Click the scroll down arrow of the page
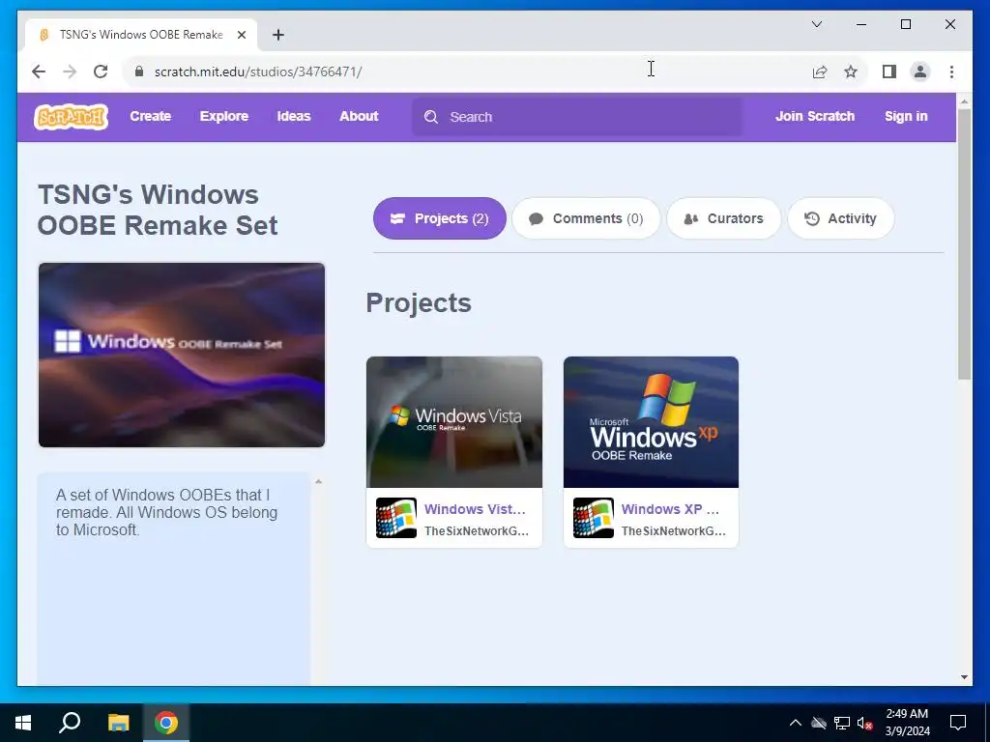 point(964,677)
